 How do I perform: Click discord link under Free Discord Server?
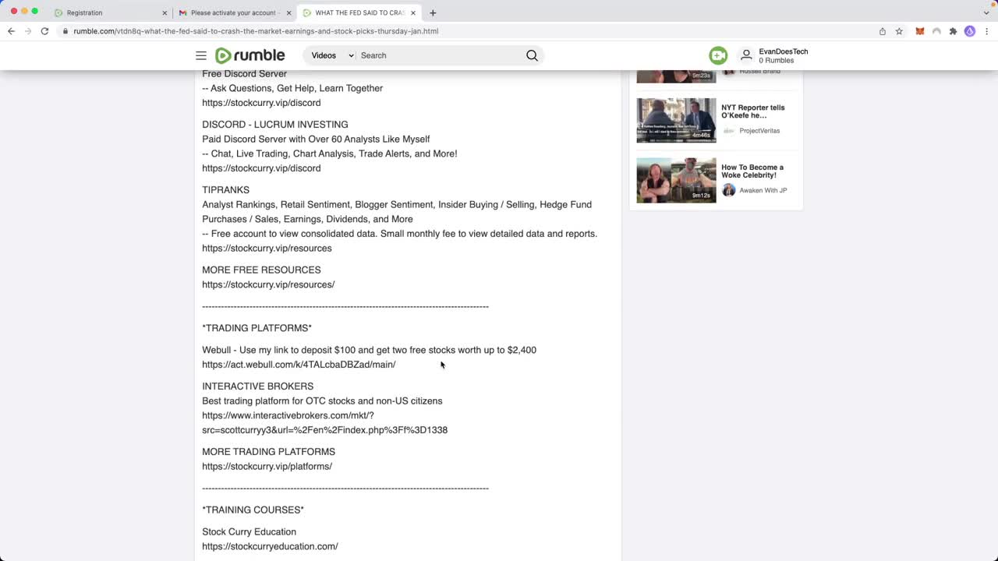coord(261,103)
